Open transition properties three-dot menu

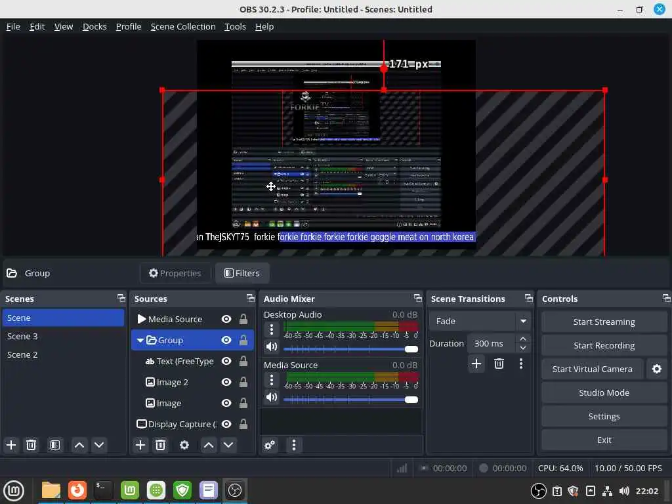coord(521,364)
